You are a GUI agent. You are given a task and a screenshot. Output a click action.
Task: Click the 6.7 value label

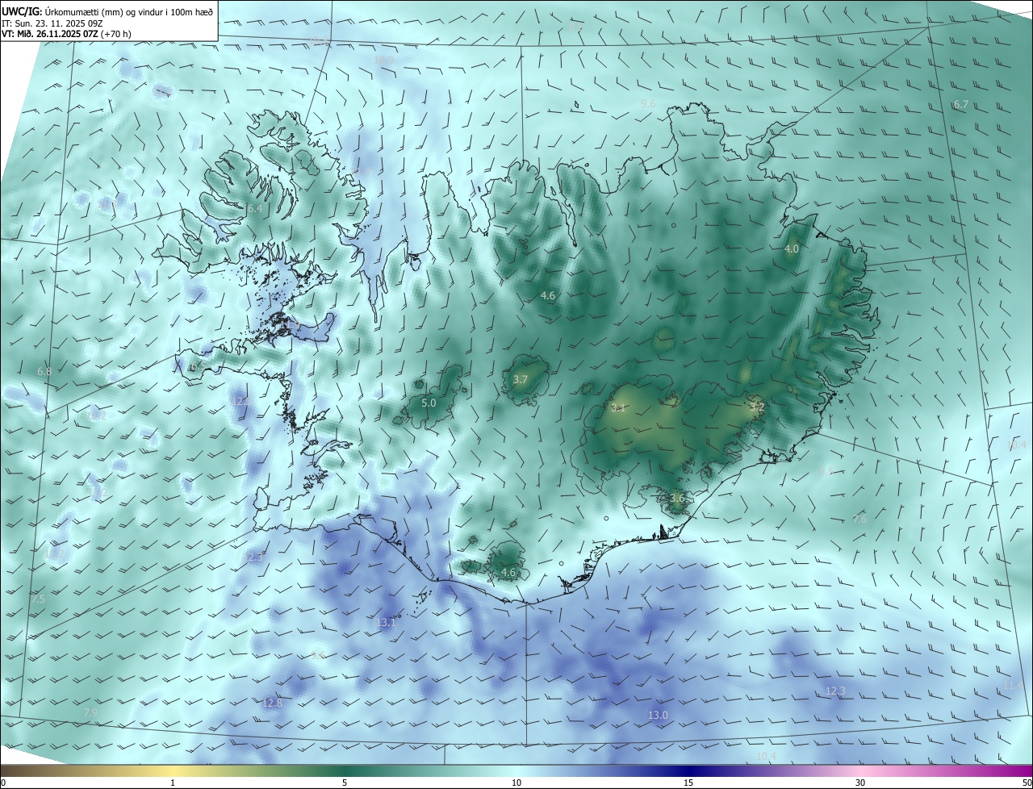[960, 105]
